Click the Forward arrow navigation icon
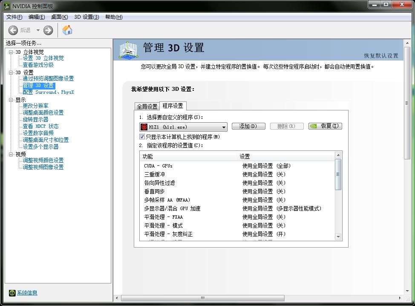The height and width of the screenshot is (306, 415). point(48,30)
